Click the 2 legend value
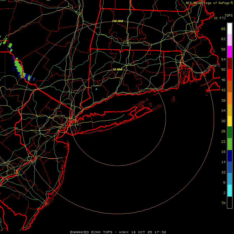Image resolution: width=234 pixels, height=234 pixels. [x=224, y=193]
